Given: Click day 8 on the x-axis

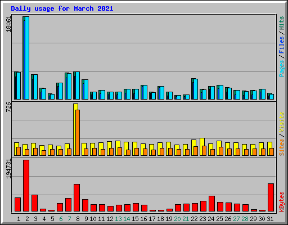Looking at the screenshot, I should point(78,219).
